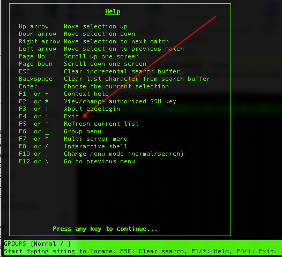Click the "Choose the current selection" Enter line
282x257 pixels.
click(116, 86)
